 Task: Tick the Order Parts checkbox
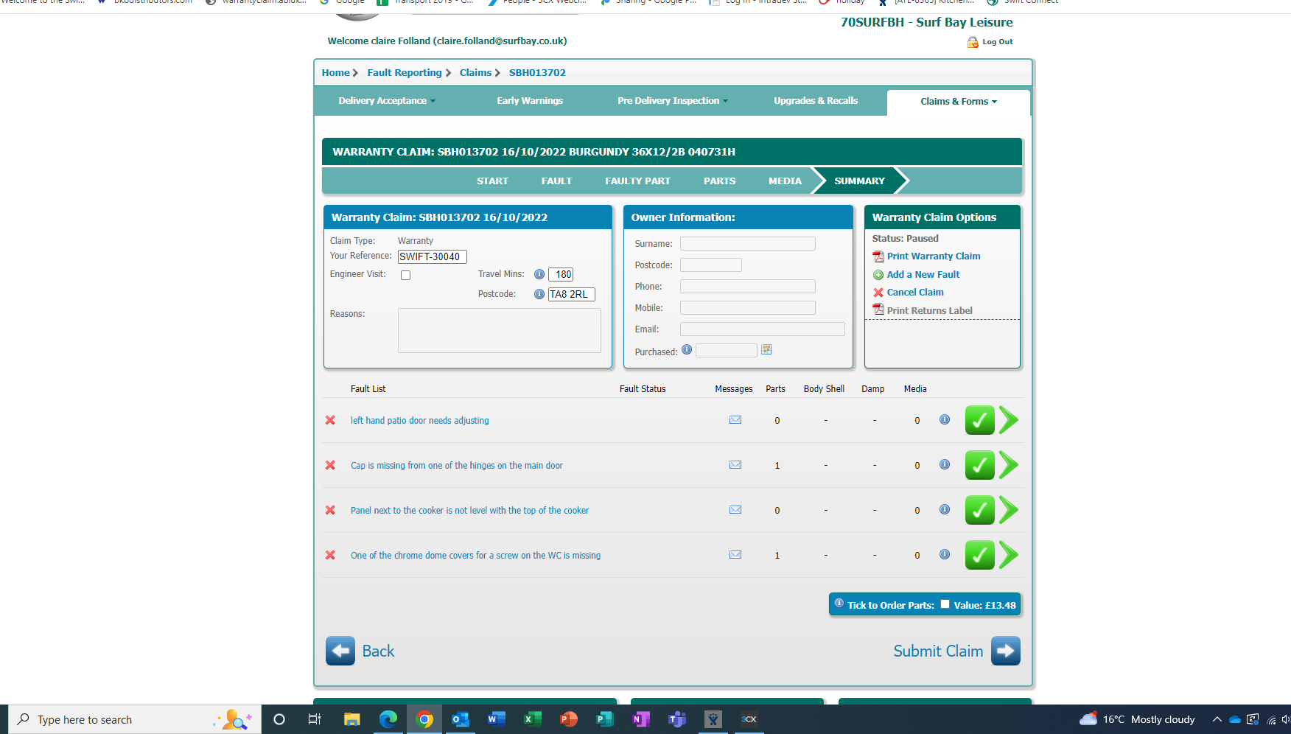click(x=945, y=604)
